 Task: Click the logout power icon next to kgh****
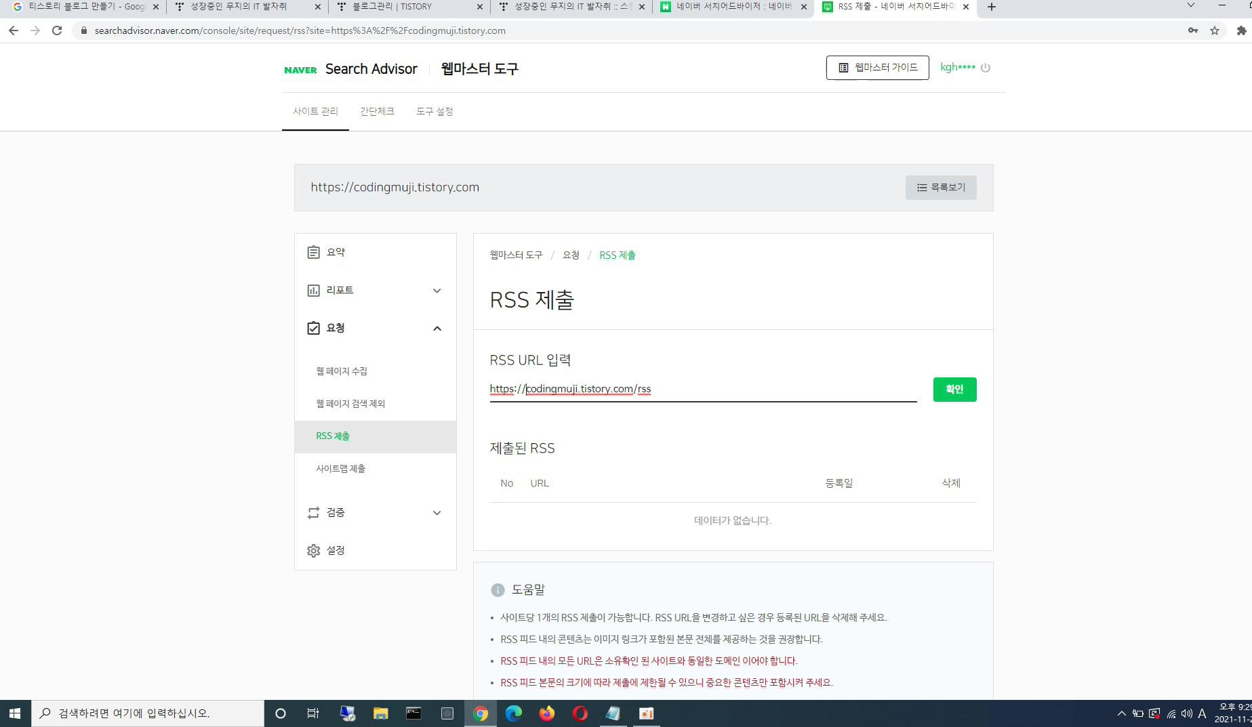[986, 68]
